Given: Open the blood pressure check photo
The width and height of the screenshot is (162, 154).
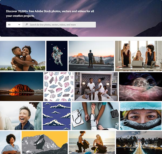Looking at the screenshot, I should [x=95, y=116].
